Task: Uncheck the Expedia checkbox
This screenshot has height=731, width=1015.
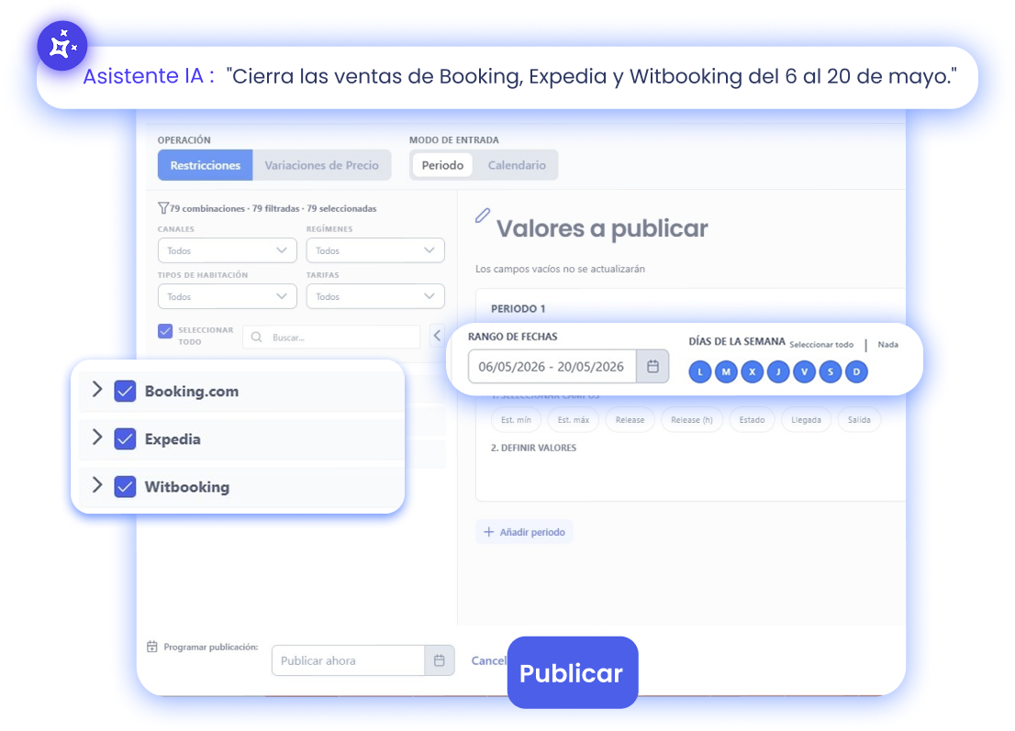Action: [125, 439]
